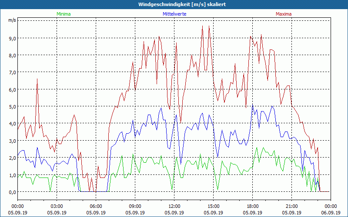Click the '2,0' y-axis value
This screenshot has height=217, width=348.
click(13, 158)
